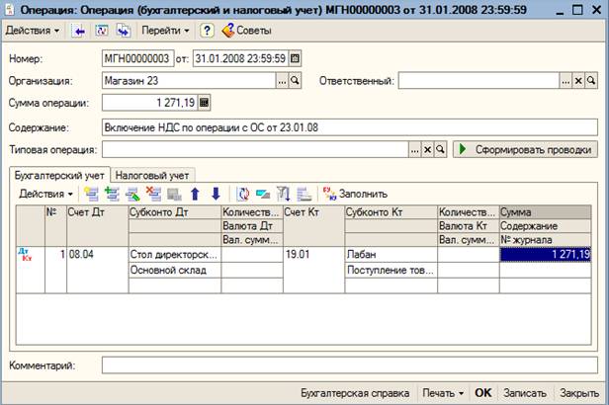Open the table Действия dropdown menu
The width and height of the screenshot is (609, 405).
pyautogui.click(x=45, y=194)
